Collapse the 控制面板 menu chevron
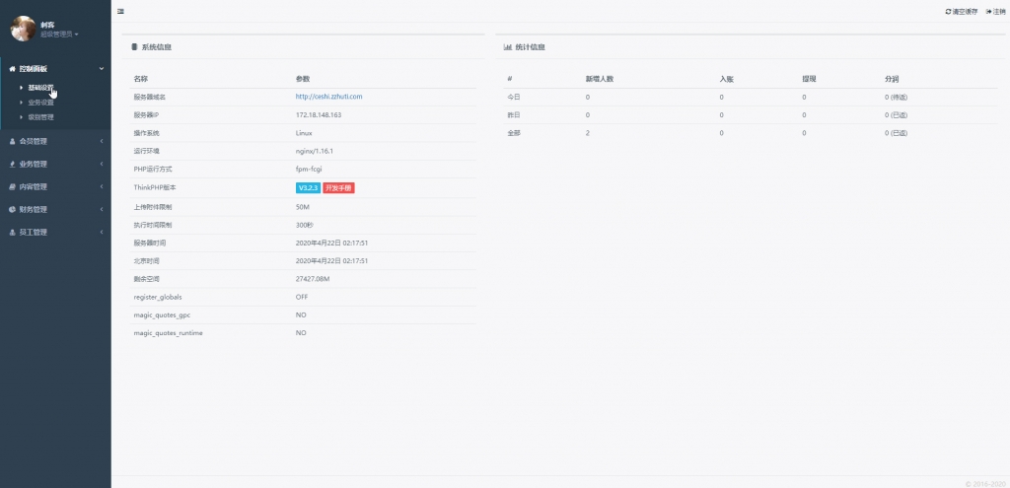 pyautogui.click(x=102, y=69)
